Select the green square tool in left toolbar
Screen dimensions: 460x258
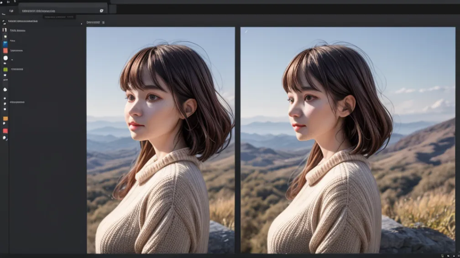5,70
